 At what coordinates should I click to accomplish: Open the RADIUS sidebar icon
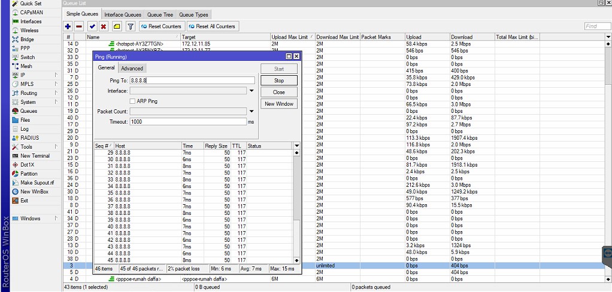click(15, 138)
